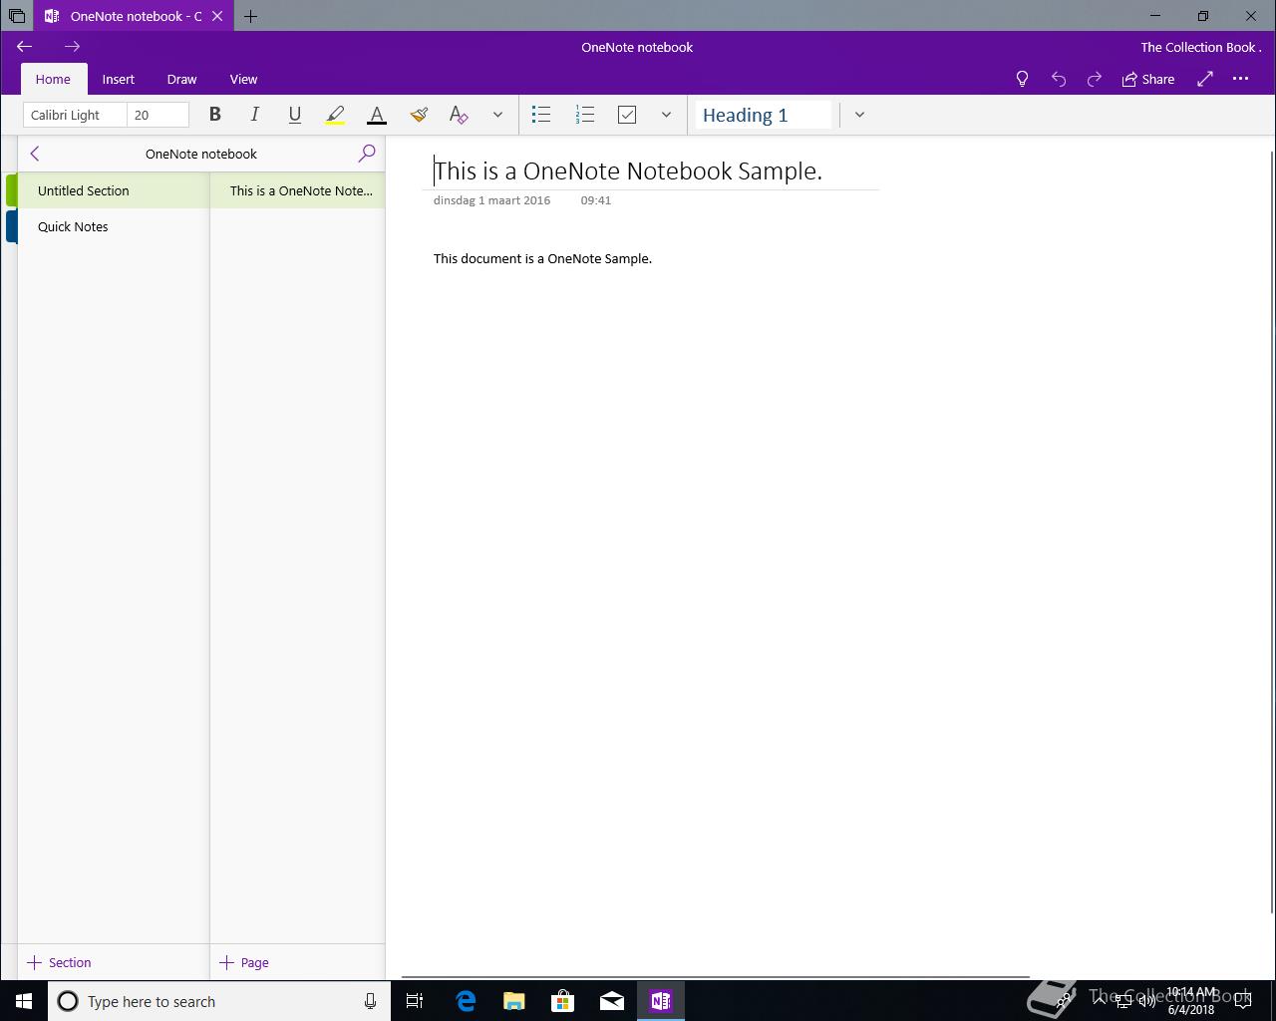The height and width of the screenshot is (1021, 1276).
Task: Toggle Italic formatting
Action: (254, 115)
